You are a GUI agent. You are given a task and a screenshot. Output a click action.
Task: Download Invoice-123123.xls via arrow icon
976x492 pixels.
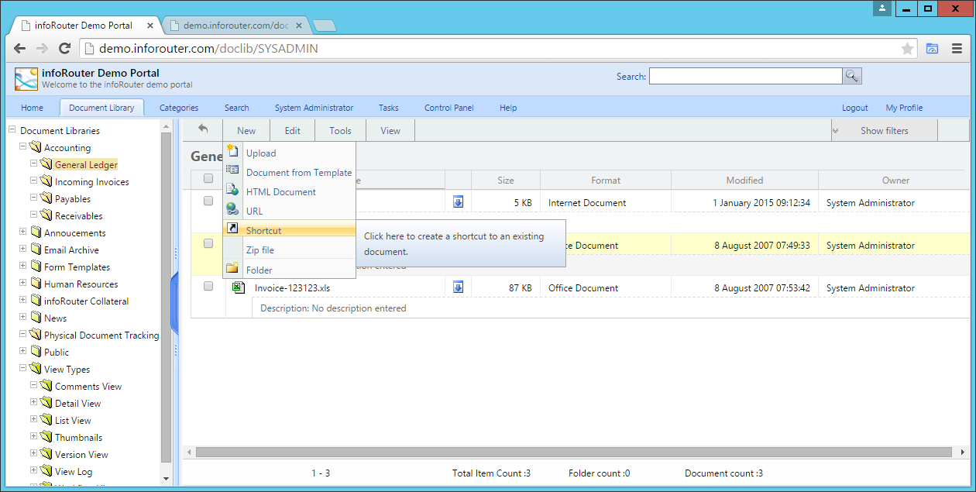(x=458, y=287)
